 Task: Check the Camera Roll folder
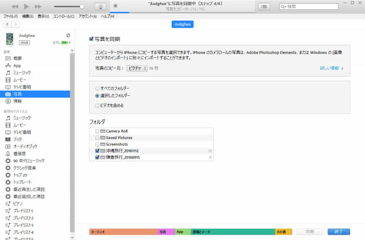[98, 131]
